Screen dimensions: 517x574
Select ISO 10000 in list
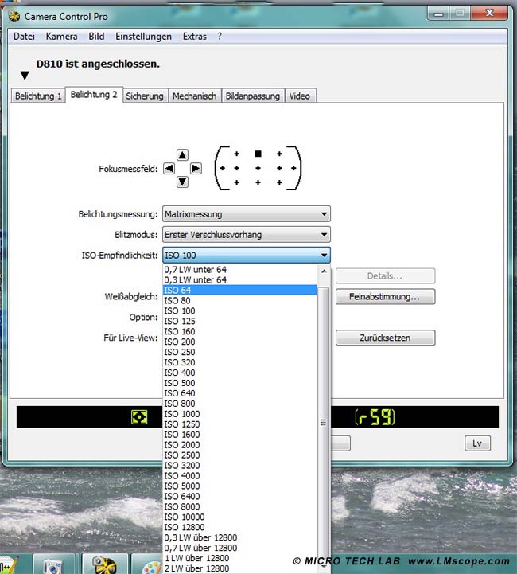coord(240,517)
